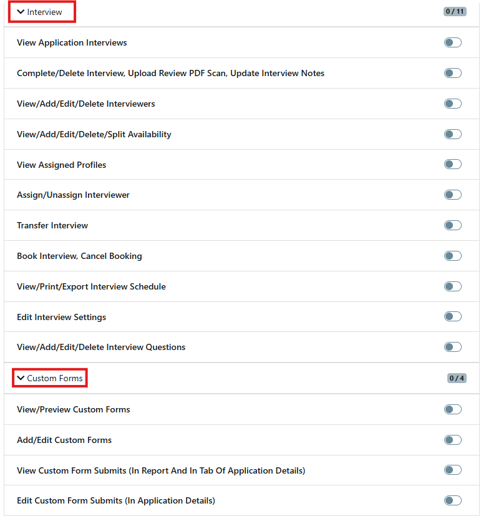The height and width of the screenshot is (516, 481).
Task: Toggle Transfer Interview permission
Action: (453, 225)
